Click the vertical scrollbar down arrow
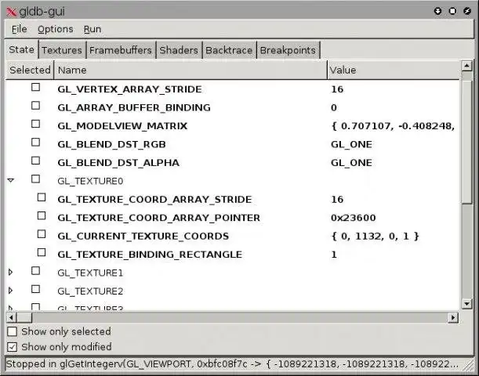Image resolution: width=479 pixels, height=376 pixels. click(466, 304)
